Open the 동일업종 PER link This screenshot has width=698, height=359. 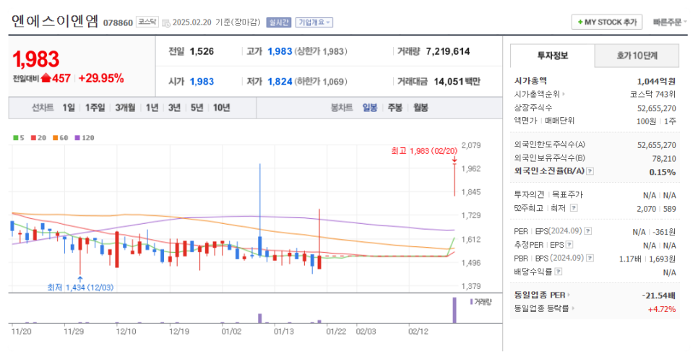(542, 295)
